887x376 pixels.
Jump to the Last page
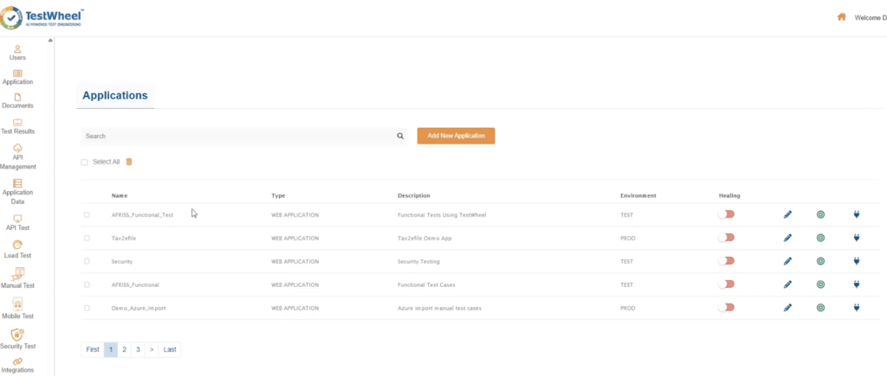click(170, 349)
